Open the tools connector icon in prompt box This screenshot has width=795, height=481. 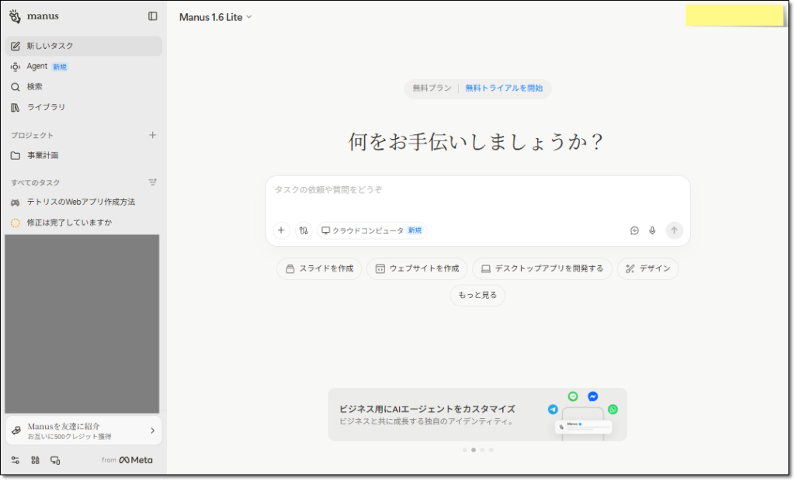pyautogui.click(x=304, y=230)
